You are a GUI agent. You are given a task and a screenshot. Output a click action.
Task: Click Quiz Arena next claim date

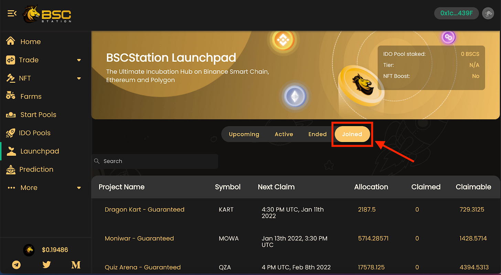tap(296, 267)
